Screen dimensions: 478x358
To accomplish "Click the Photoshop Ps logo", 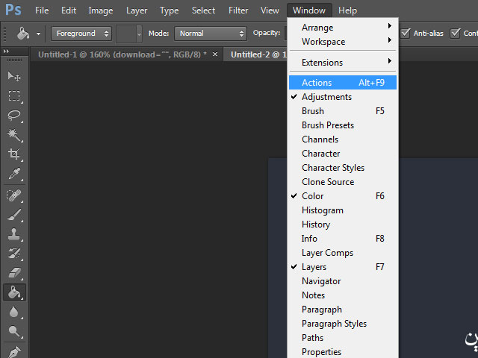I will [x=13, y=10].
